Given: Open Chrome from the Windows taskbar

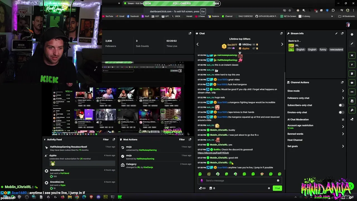Looking at the screenshot, I should (x=77, y=197).
